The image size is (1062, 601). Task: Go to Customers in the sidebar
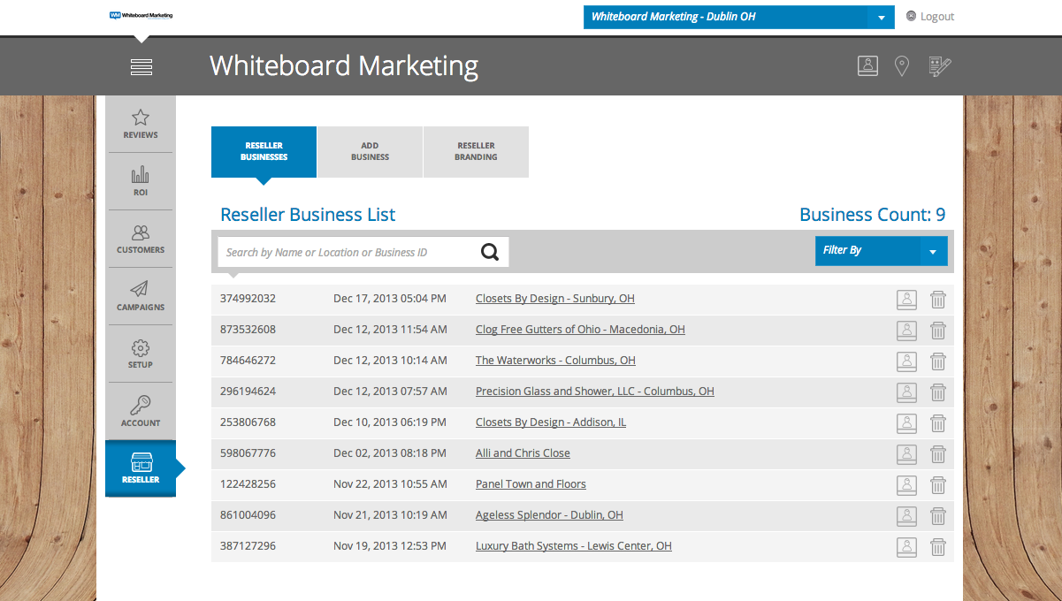141,239
